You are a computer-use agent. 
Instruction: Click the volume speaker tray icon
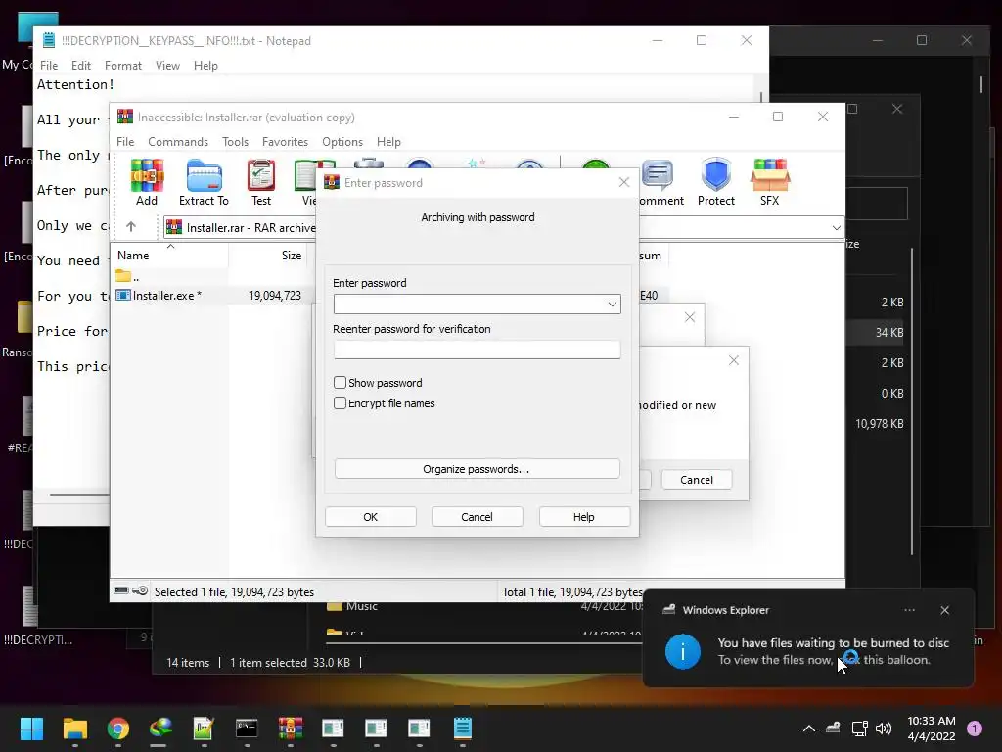coord(884,728)
